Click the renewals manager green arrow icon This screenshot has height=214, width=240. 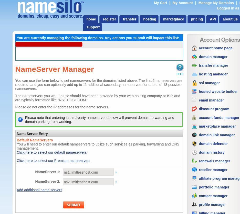(x=194, y=161)
